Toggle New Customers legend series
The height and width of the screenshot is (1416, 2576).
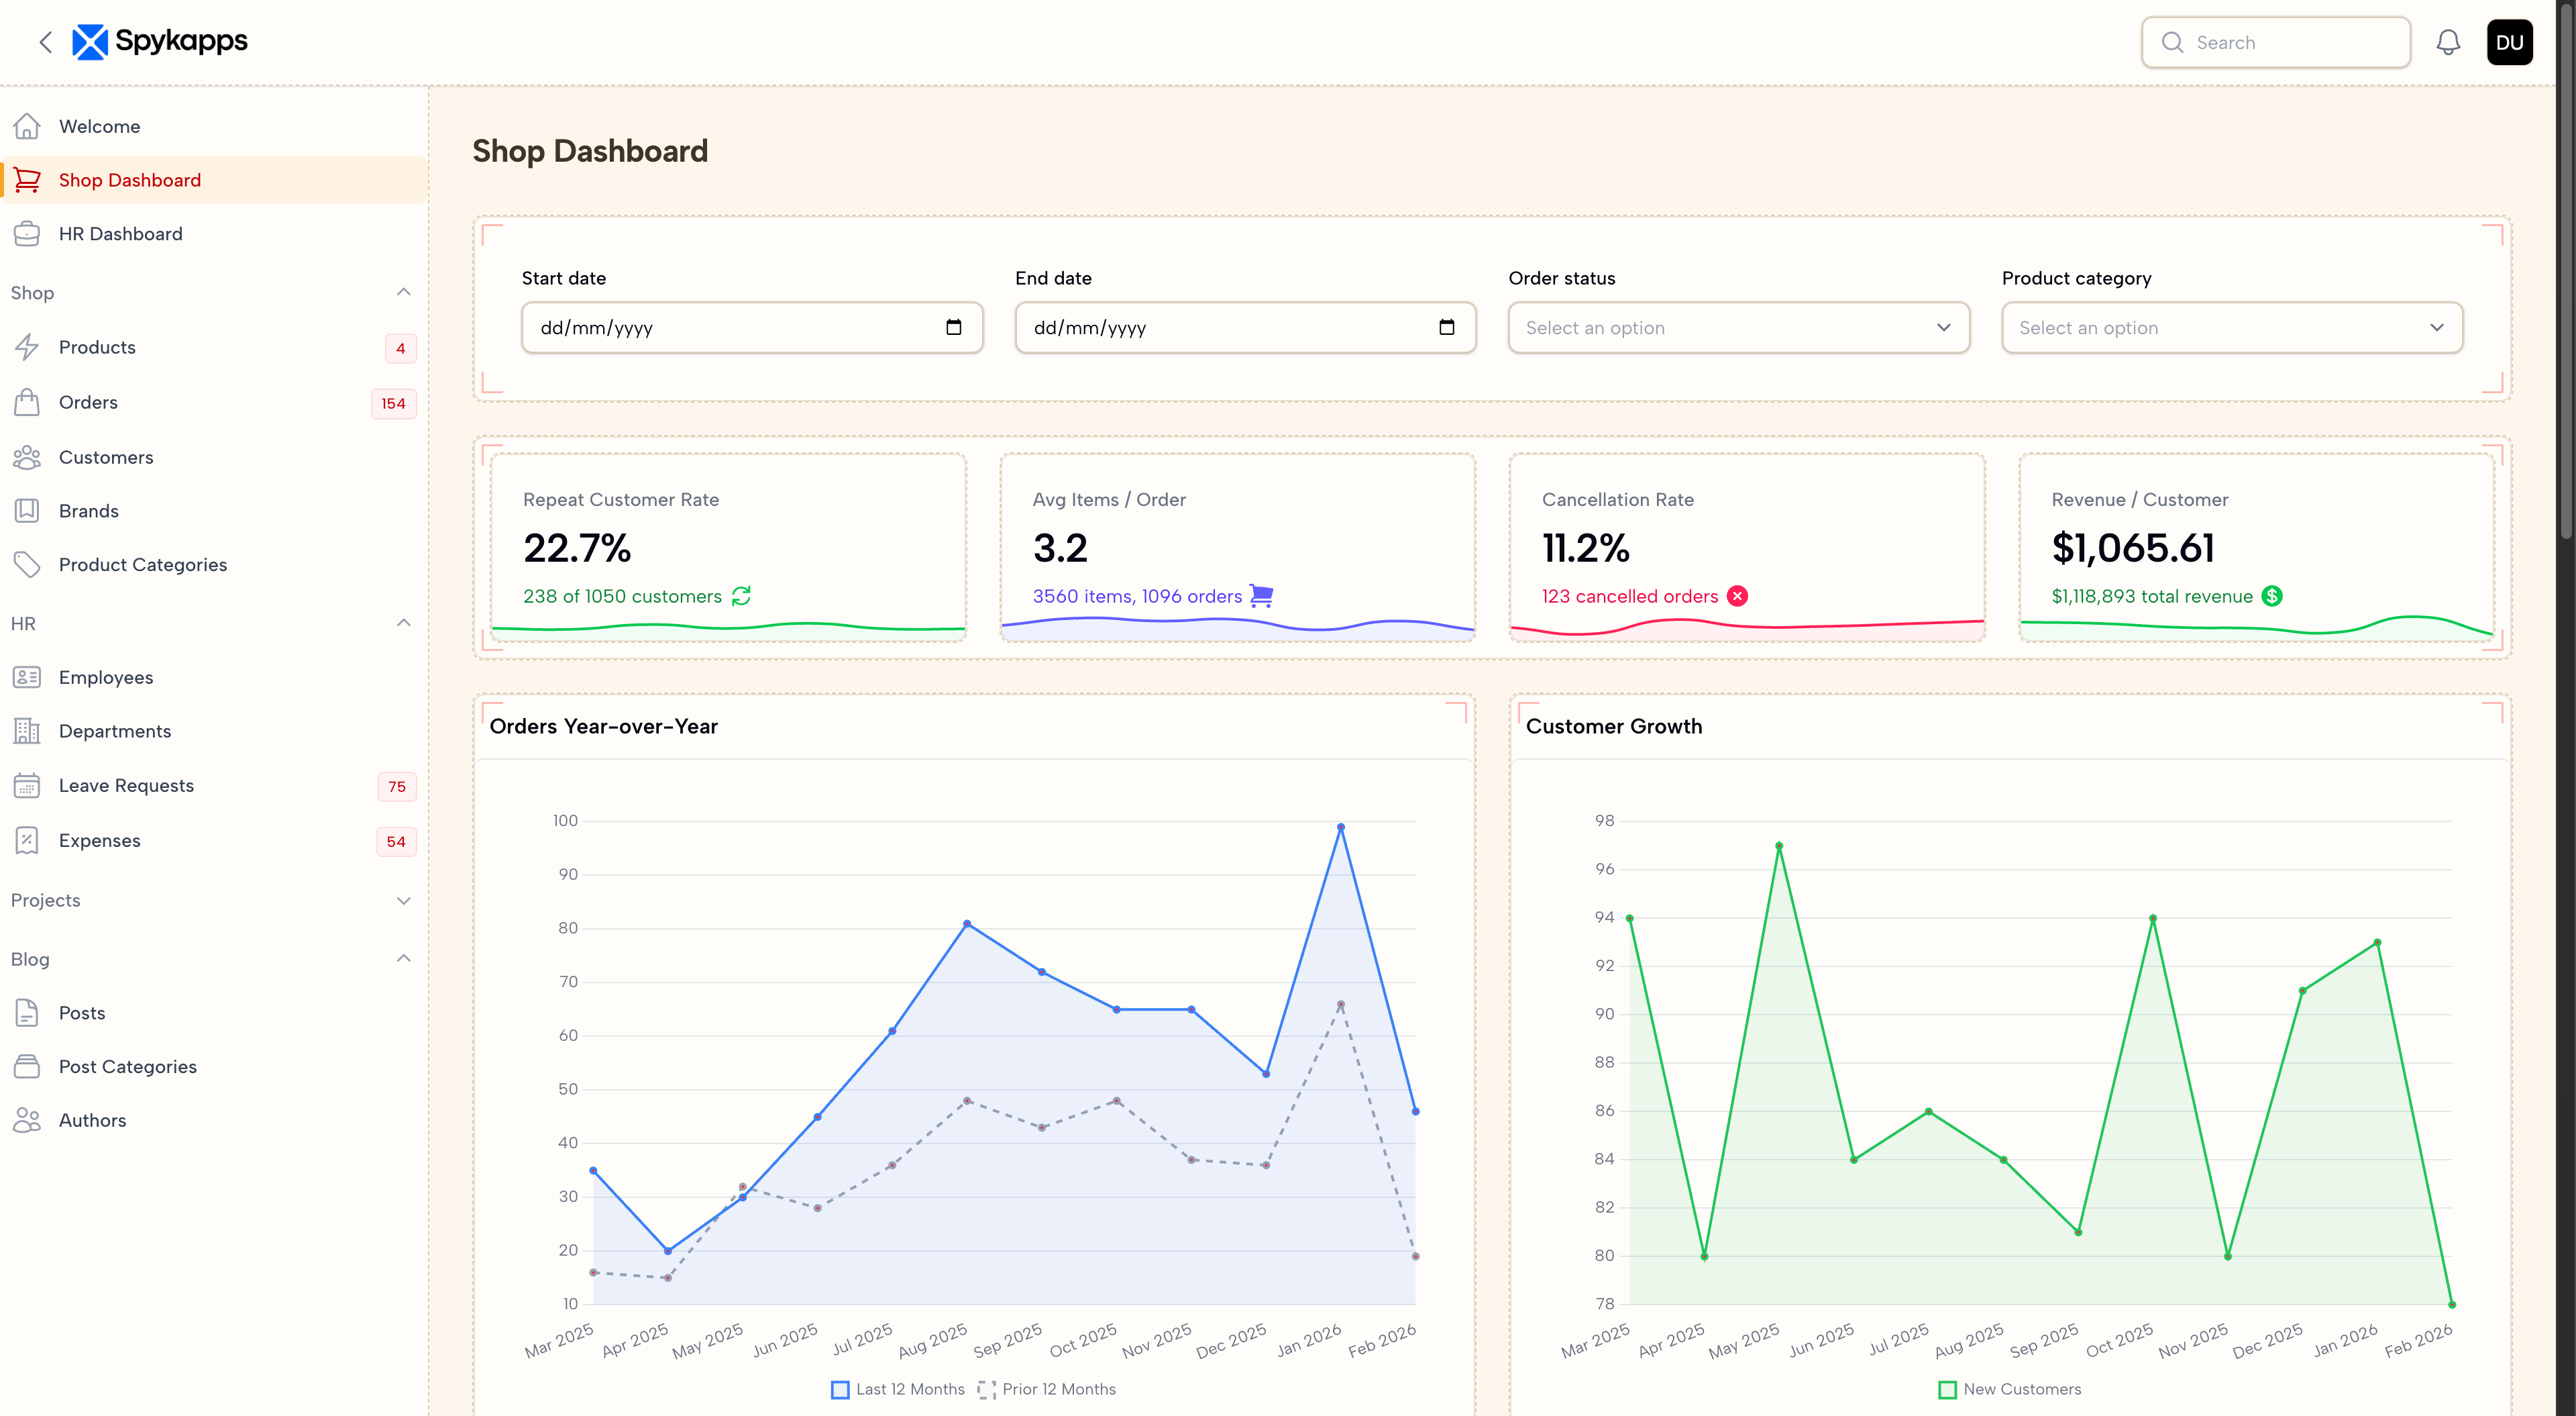2010,1389
